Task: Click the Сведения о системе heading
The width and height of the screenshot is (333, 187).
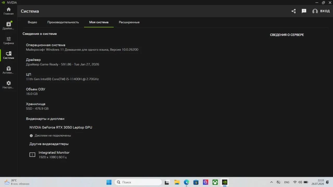Action: coord(40,34)
